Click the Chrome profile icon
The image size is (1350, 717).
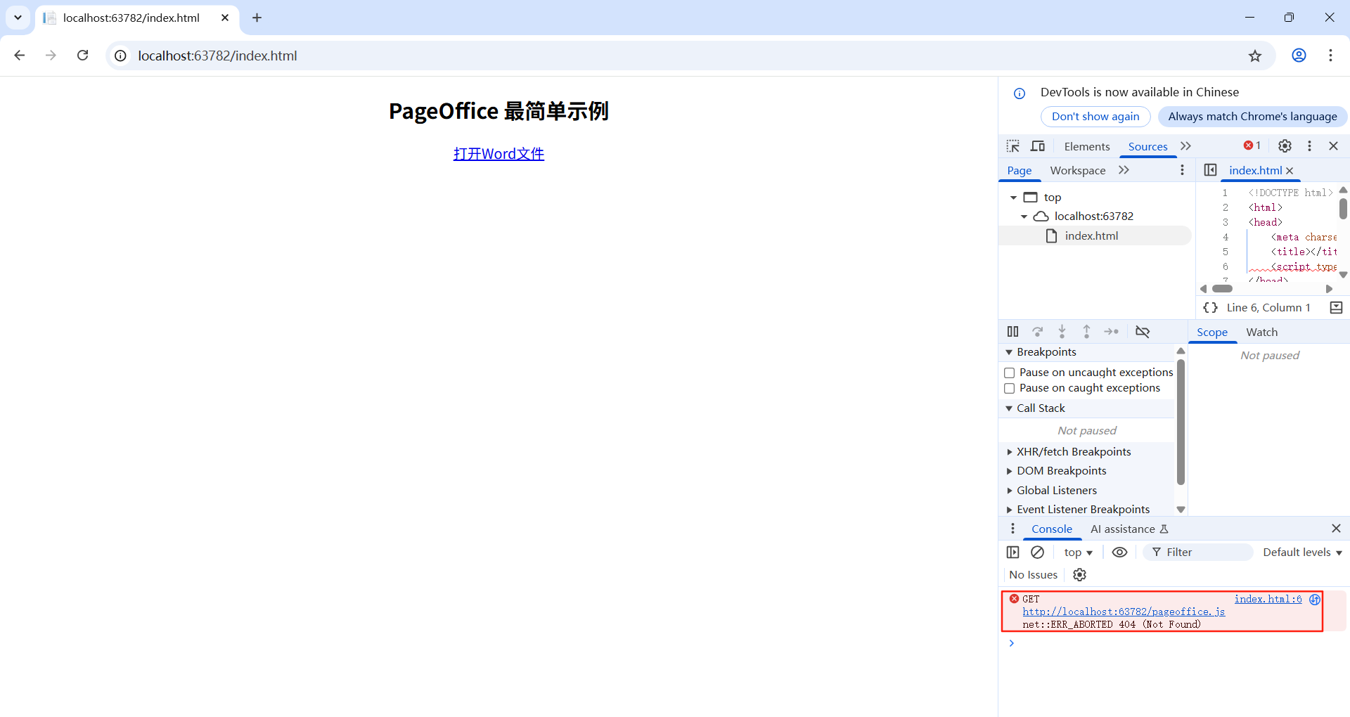click(1299, 56)
